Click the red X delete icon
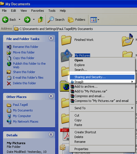This screenshot has height=154, width=137. click(x=9, y=83)
